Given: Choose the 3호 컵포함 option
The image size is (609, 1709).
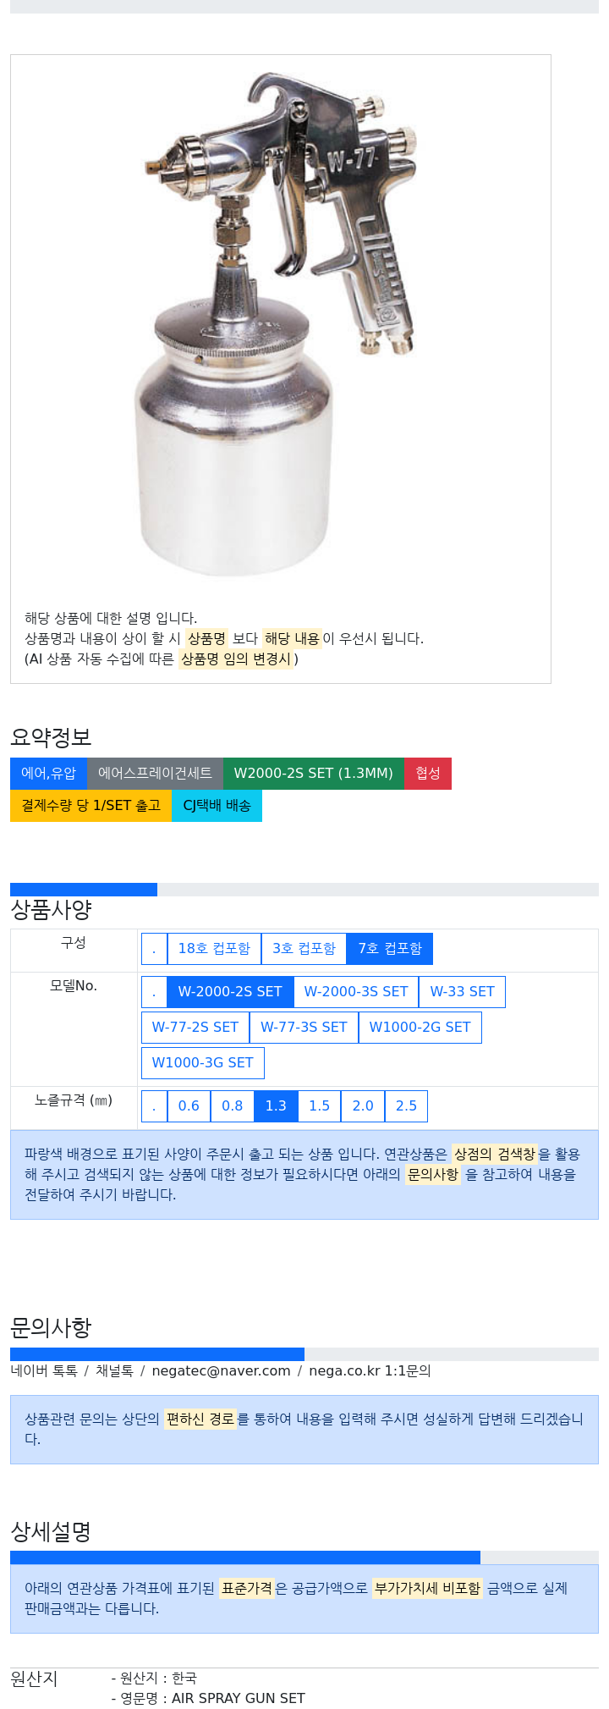Looking at the screenshot, I should coord(304,948).
